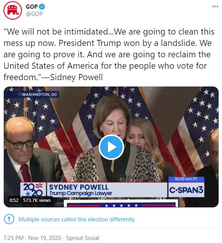Open the Nov 19, 2020 date link
This screenshot has height=243, width=222.
point(45,238)
